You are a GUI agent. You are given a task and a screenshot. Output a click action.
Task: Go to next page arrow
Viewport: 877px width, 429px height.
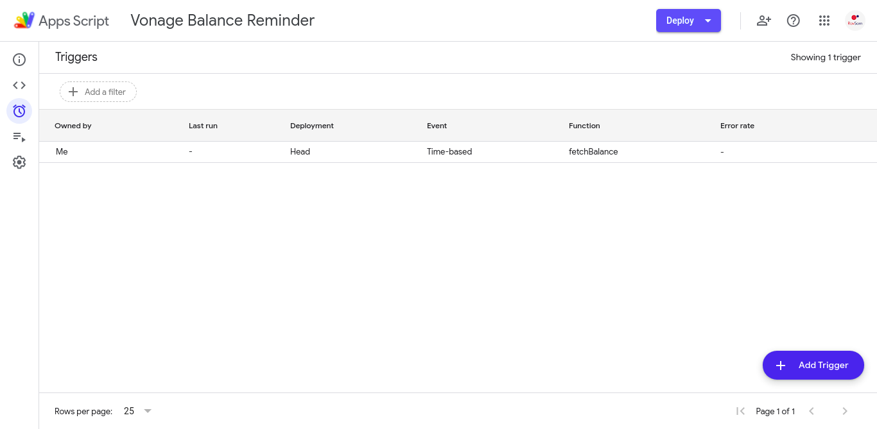845,411
